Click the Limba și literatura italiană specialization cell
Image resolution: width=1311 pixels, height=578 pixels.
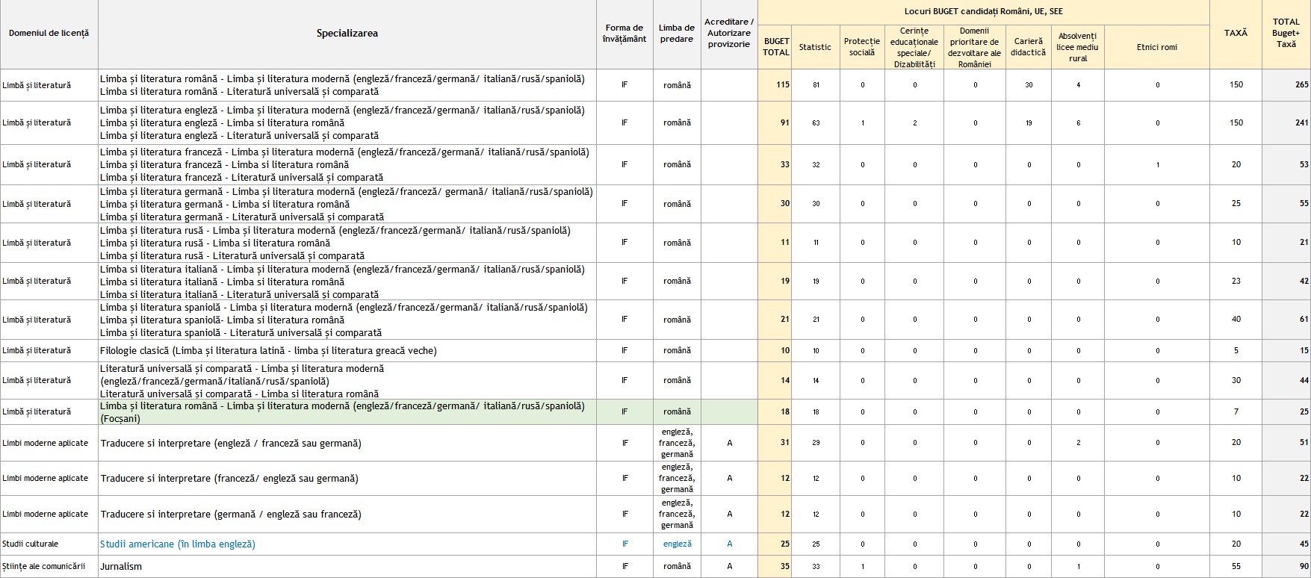[347, 282]
